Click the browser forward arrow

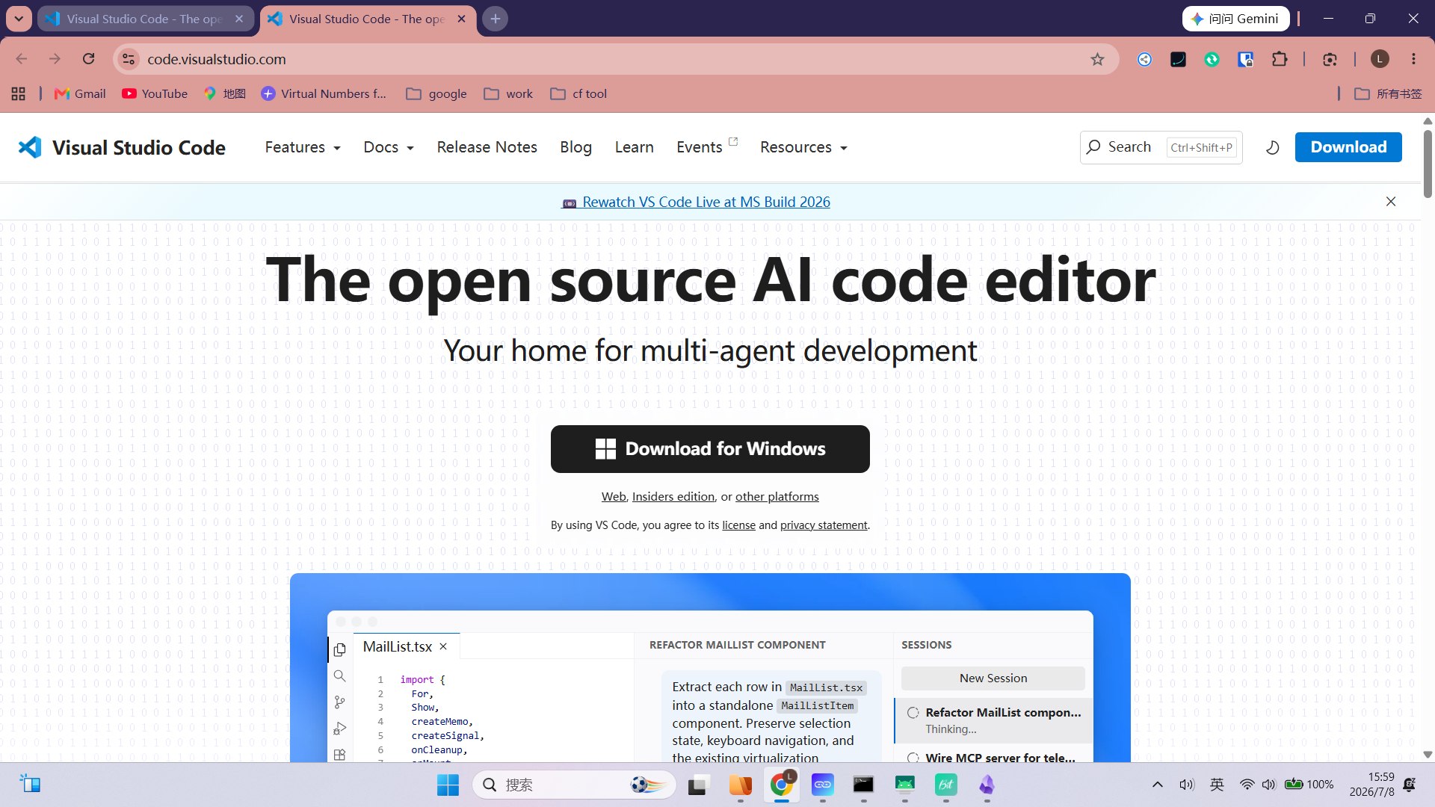55,59
